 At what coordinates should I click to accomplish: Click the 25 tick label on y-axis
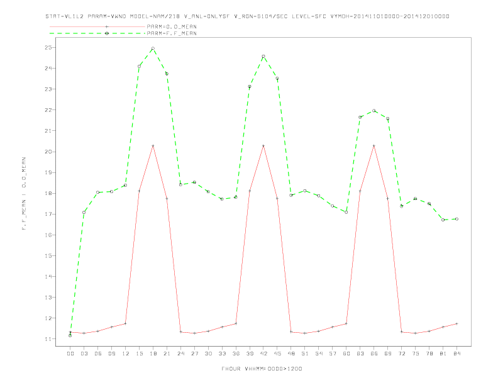tap(48, 48)
